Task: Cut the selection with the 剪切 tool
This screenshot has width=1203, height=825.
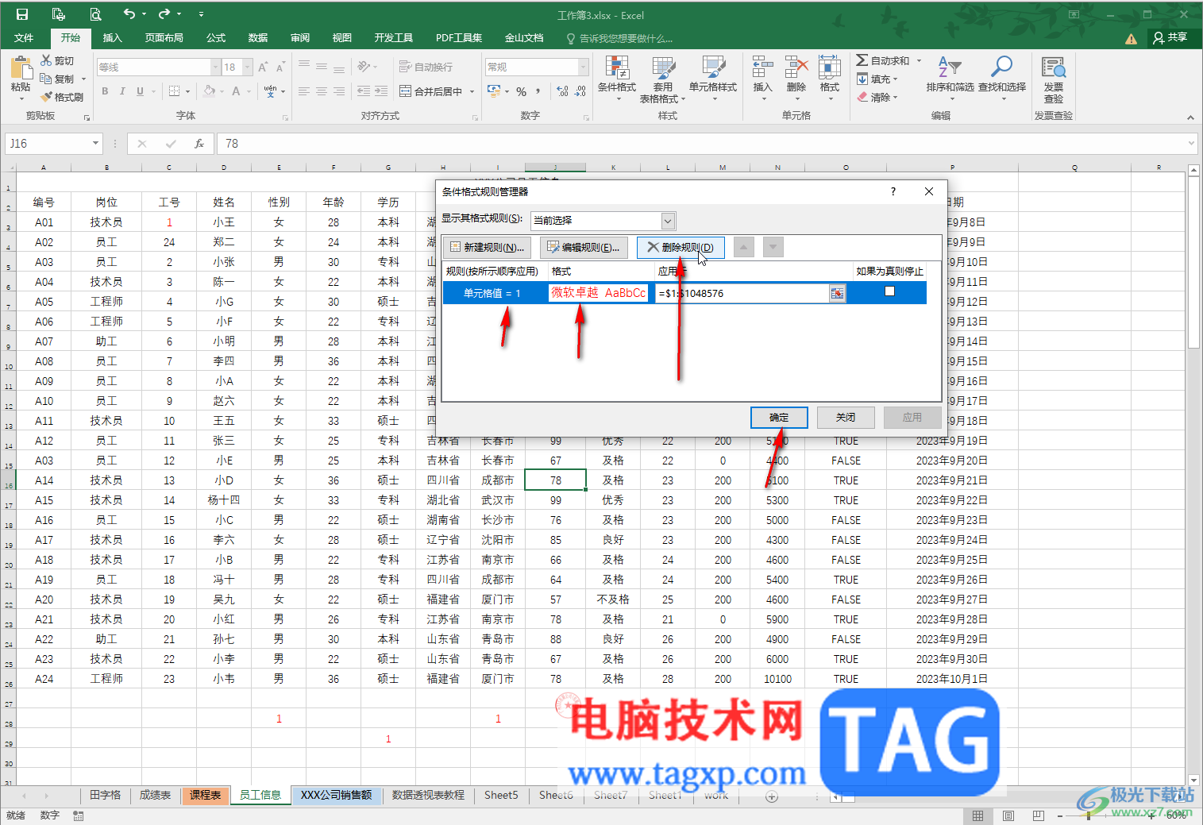Action: (x=57, y=60)
